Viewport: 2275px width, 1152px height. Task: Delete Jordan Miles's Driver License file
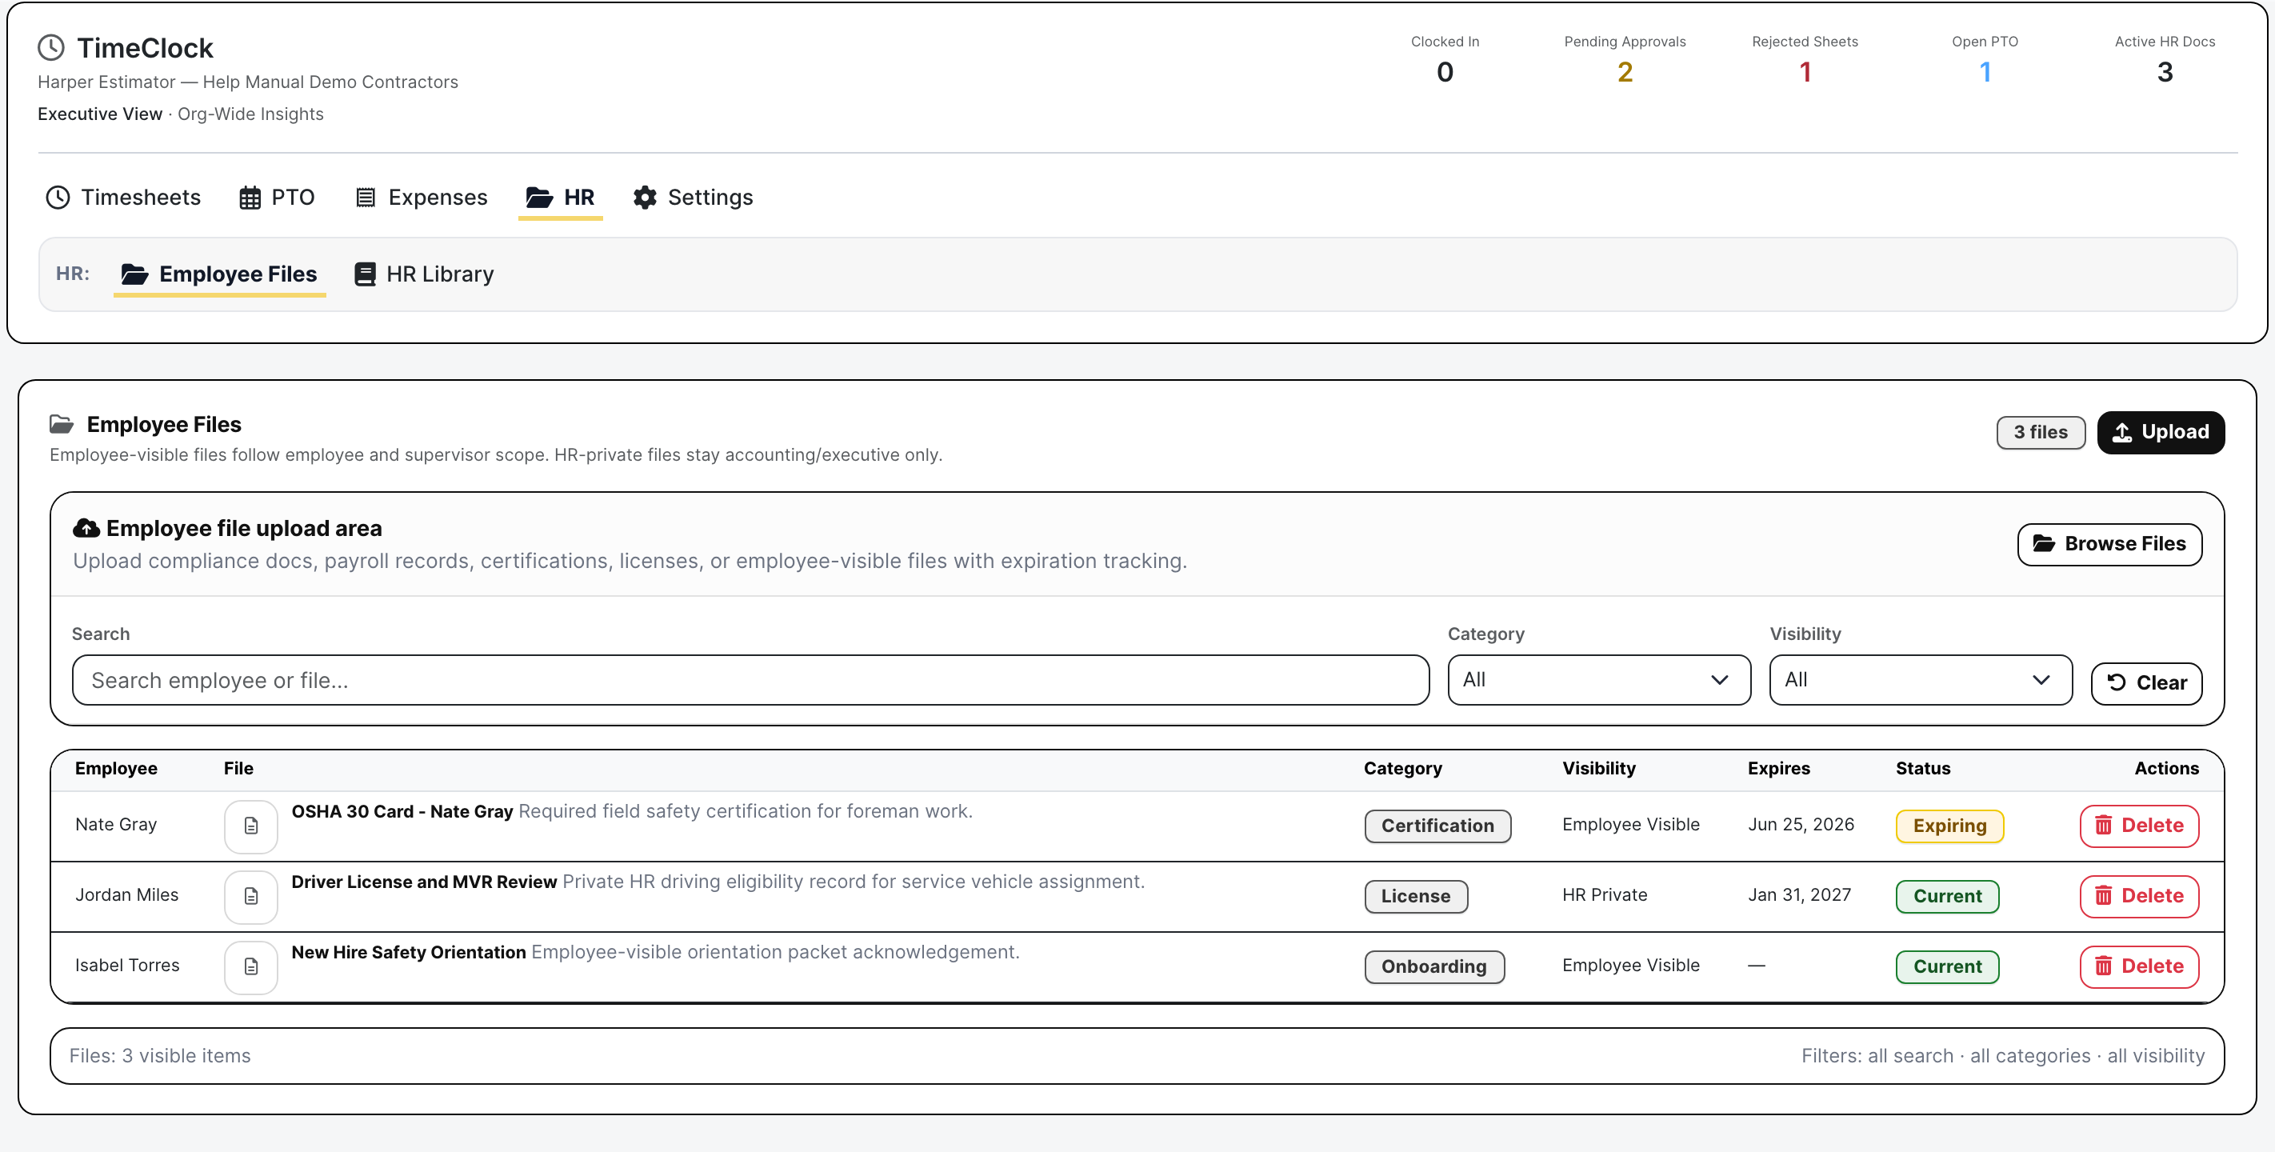point(2139,897)
